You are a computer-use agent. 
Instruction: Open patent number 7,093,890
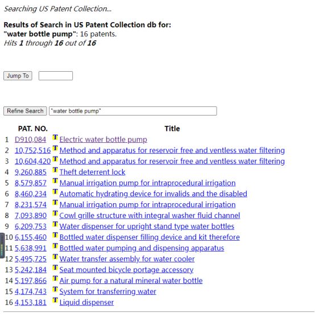(x=31, y=216)
